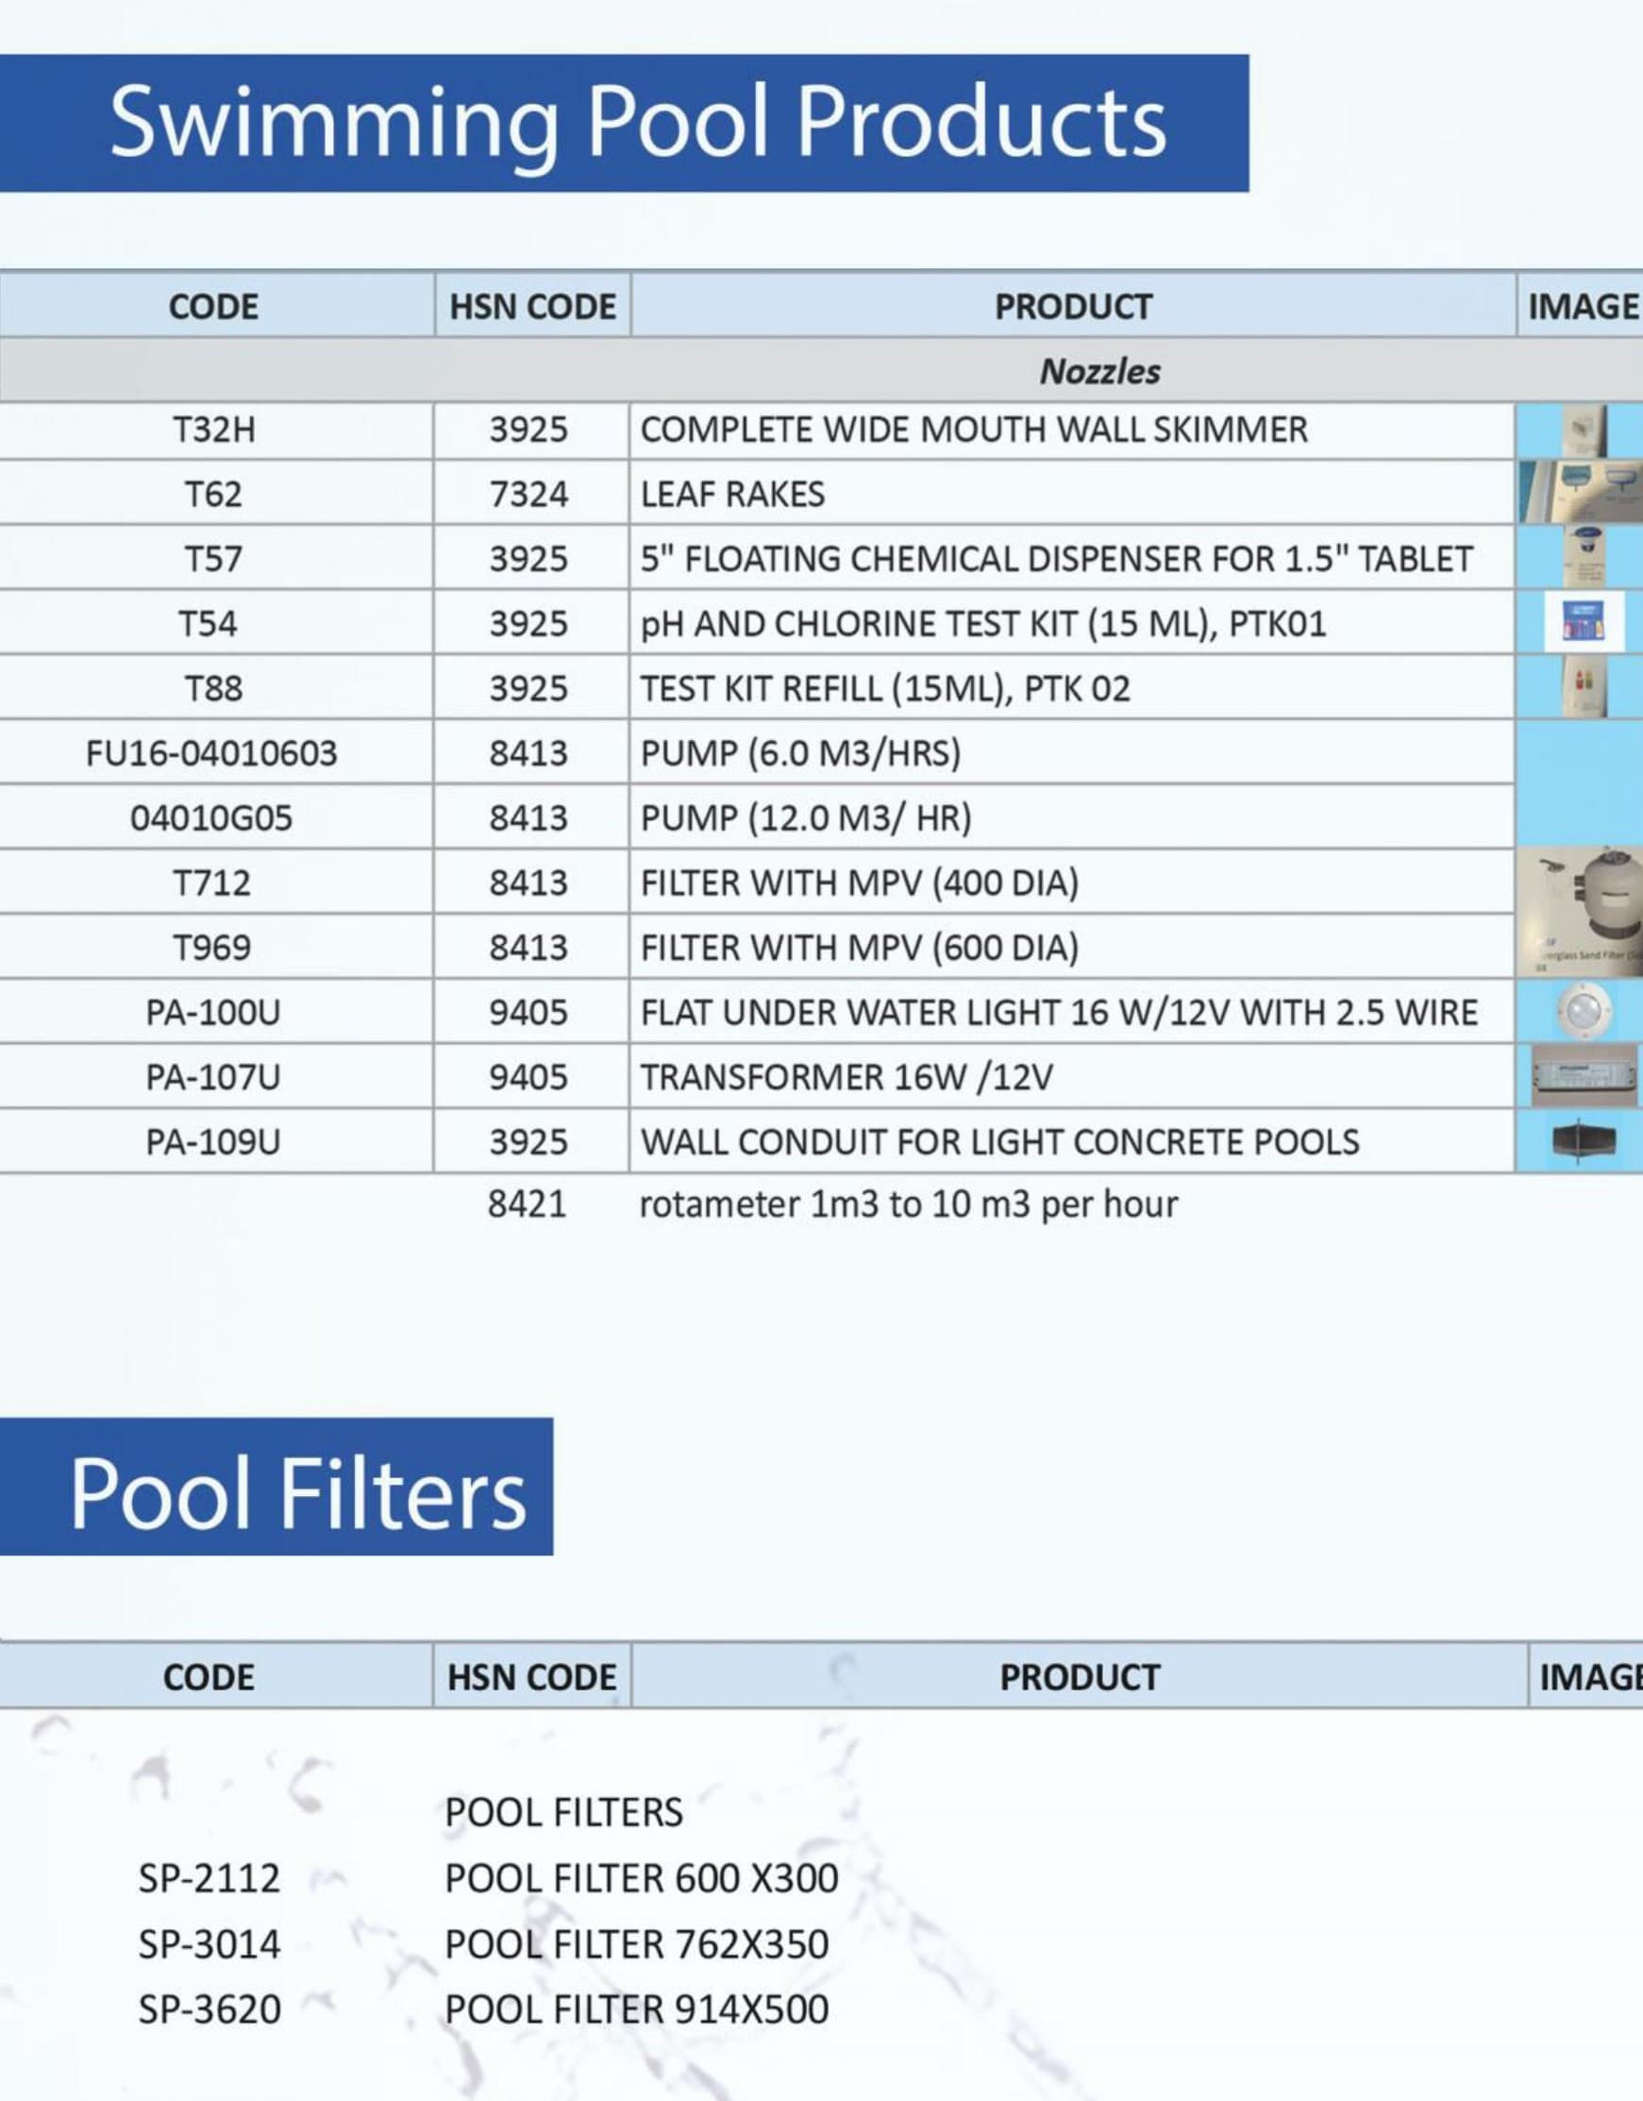Click the flat underwater light image

click(x=1581, y=1011)
